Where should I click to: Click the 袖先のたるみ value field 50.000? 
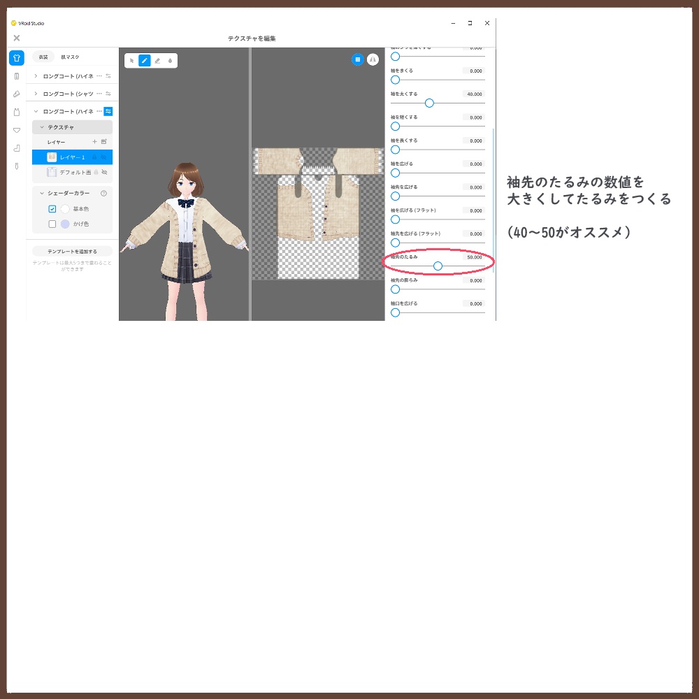coord(474,257)
